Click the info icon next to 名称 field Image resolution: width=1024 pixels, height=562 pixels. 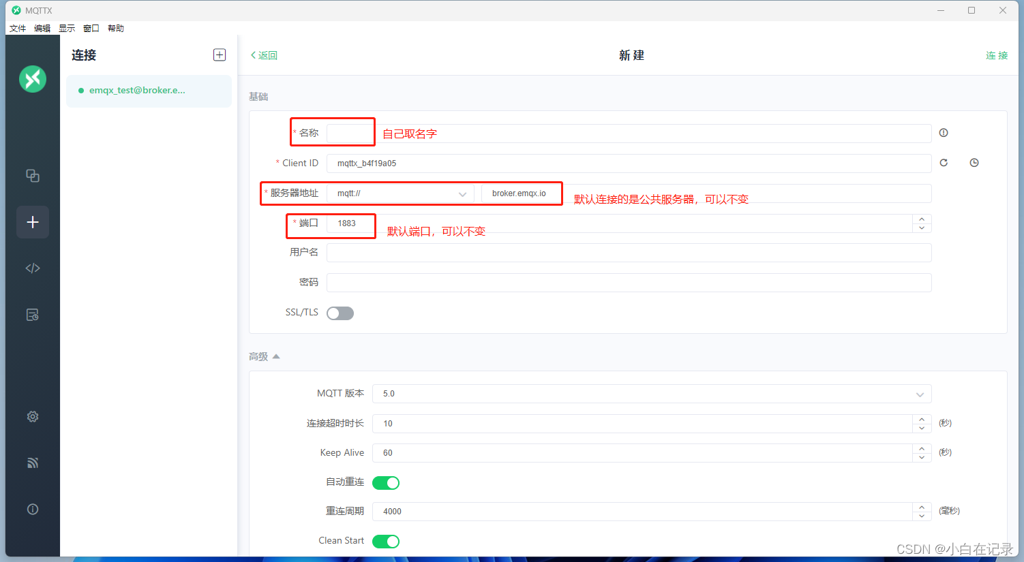(944, 133)
